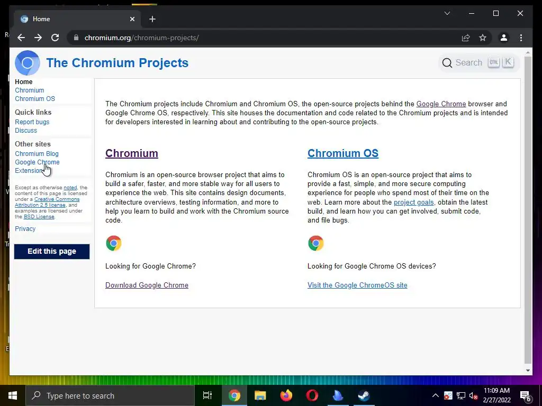Open Steam from the taskbar
This screenshot has width=542, height=406.
tap(364, 395)
